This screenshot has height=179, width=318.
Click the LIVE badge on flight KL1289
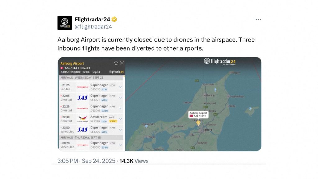click(113, 121)
